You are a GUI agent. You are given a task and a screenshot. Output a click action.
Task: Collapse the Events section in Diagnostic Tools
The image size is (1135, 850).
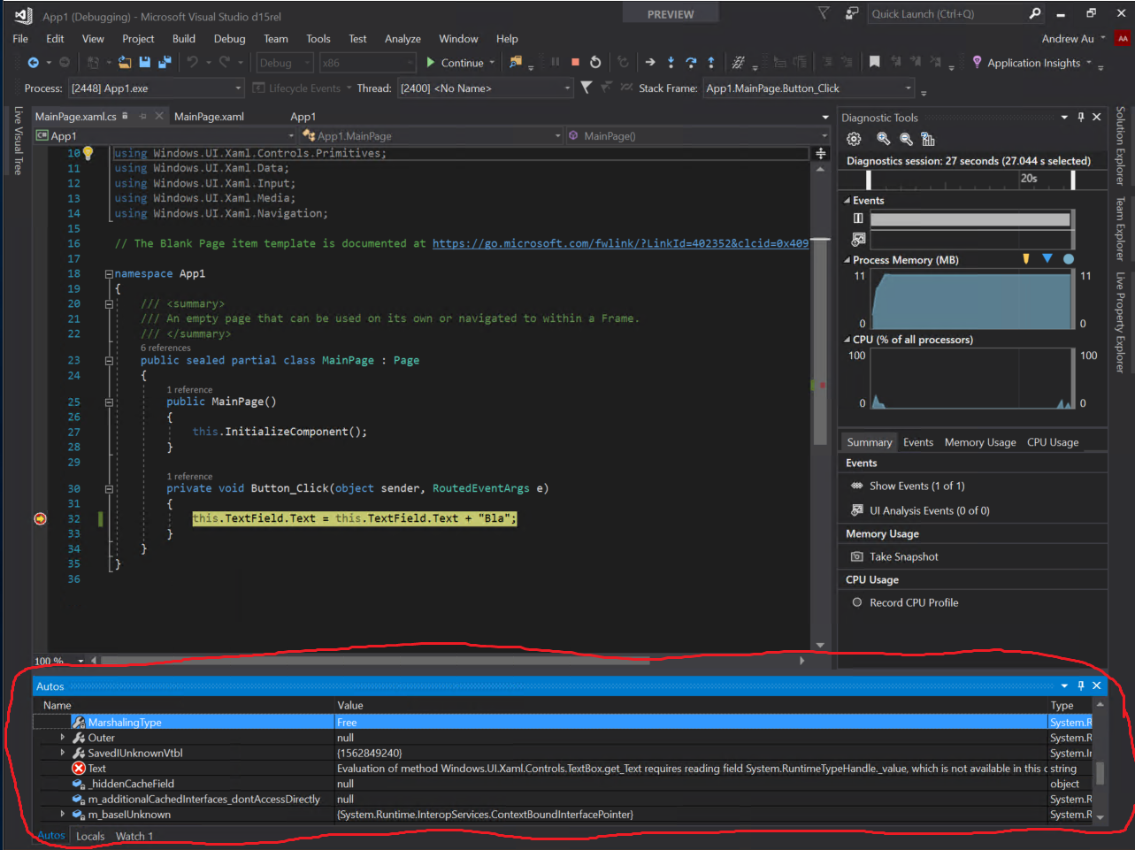tap(847, 201)
